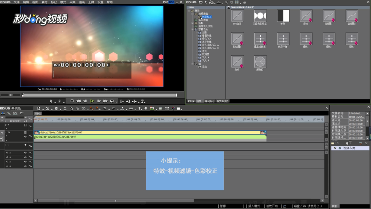
Task: Click the ripple delete icon
Action: (x=98, y=108)
